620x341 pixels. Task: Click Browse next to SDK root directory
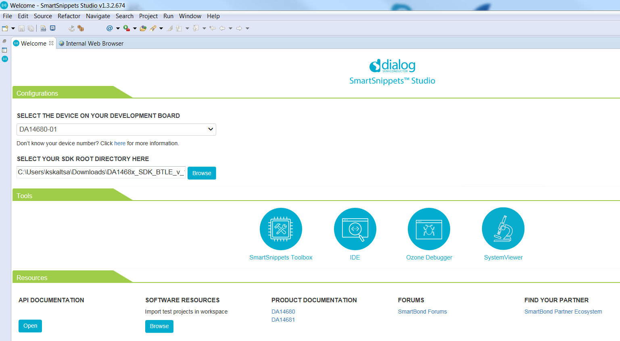(x=202, y=173)
